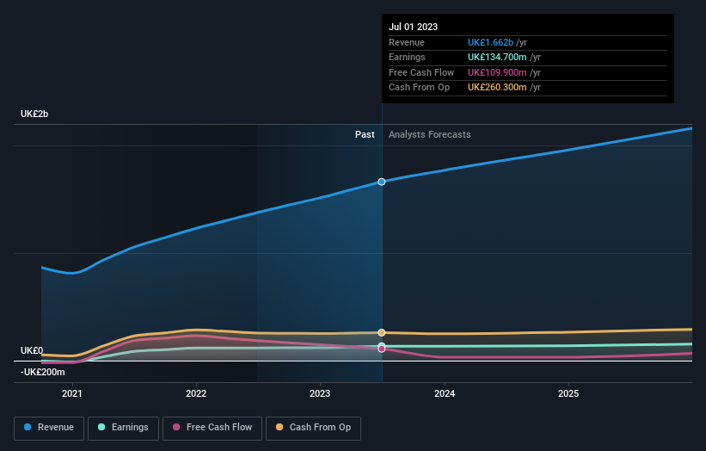This screenshot has width=706, height=451.
Task: Click the 2024 x-axis label
Action: (445, 393)
